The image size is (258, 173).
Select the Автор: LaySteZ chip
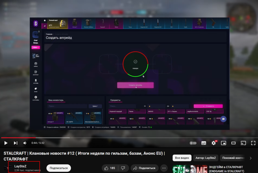206,158
